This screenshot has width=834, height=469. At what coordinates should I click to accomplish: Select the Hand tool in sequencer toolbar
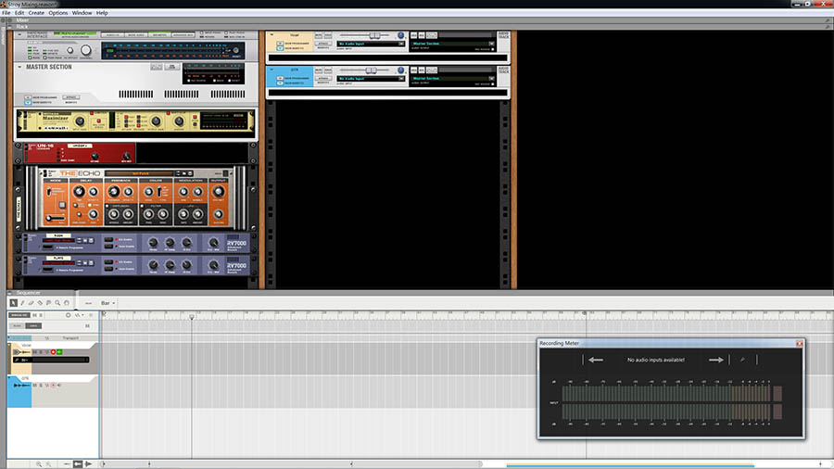[x=67, y=302]
